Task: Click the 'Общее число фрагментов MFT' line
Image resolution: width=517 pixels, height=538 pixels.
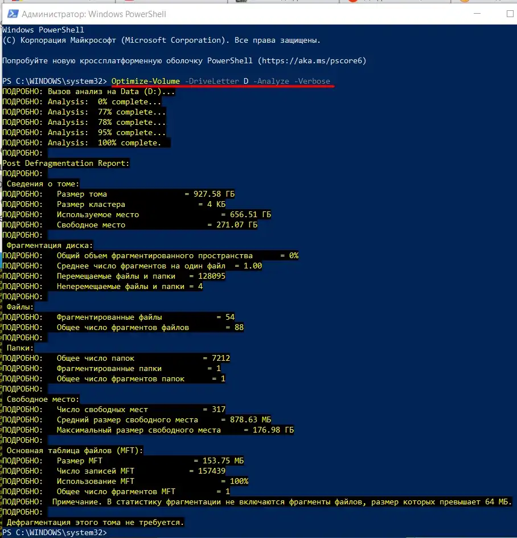Action: click(116, 492)
